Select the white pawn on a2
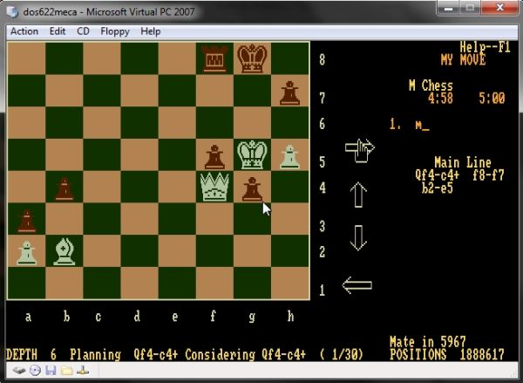Image resolution: width=523 pixels, height=383 pixels. (x=27, y=253)
